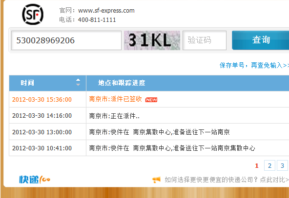Select the 南京市:派件已签收 status entry
The height and width of the screenshot is (198, 289).
(x=115, y=99)
